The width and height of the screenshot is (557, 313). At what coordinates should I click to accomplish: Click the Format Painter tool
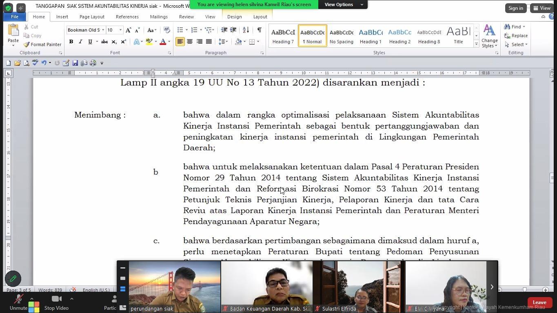(42, 44)
